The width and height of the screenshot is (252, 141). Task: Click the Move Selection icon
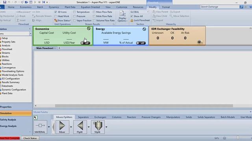[x=171, y=16]
